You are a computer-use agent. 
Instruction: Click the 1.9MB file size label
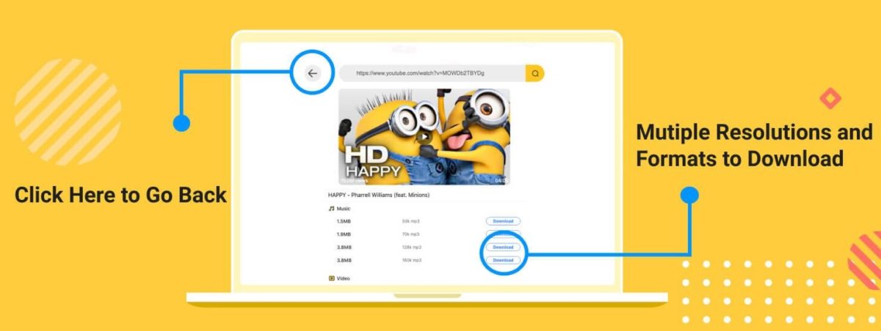click(x=344, y=234)
